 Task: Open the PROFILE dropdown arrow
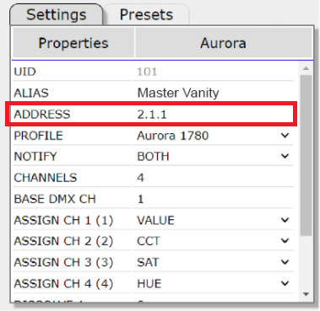(x=285, y=136)
